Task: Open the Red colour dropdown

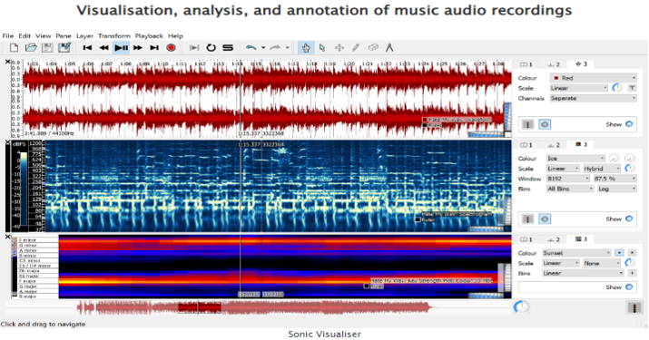Action: (593, 78)
